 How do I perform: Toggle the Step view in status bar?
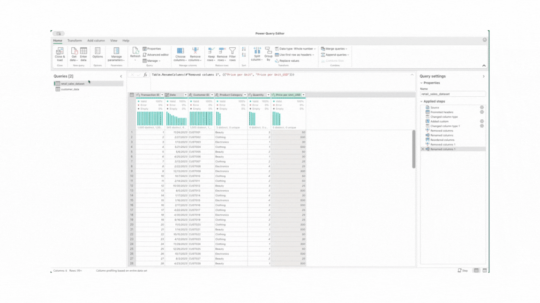pyautogui.click(x=463, y=270)
